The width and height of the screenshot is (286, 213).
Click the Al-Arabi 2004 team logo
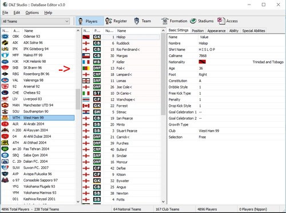click(x=5, y=124)
